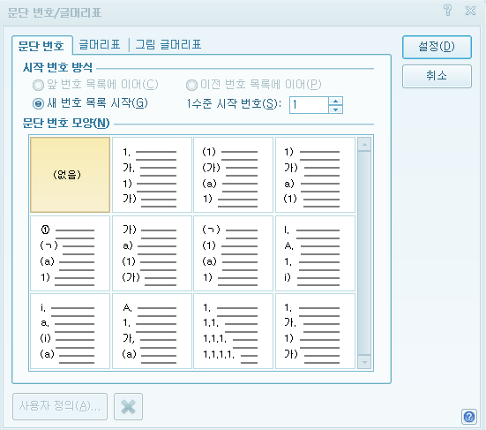This screenshot has height=430, width=486.
Task: Switch to the 그림 글머리표 tab
Action: tap(168, 45)
